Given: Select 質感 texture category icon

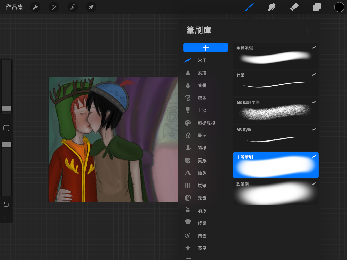Looking at the screenshot, I should coord(188,160).
